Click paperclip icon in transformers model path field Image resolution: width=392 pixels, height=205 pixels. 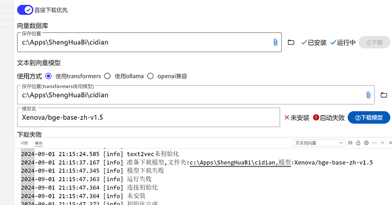tap(368, 95)
